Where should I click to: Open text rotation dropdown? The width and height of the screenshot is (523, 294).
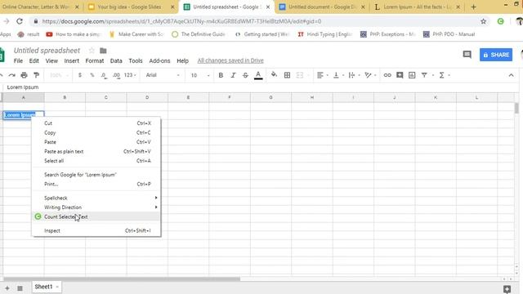click(x=370, y=75)
